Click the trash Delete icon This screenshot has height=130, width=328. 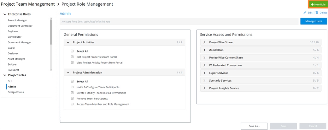pyautogui.click(x=317, y=13)
